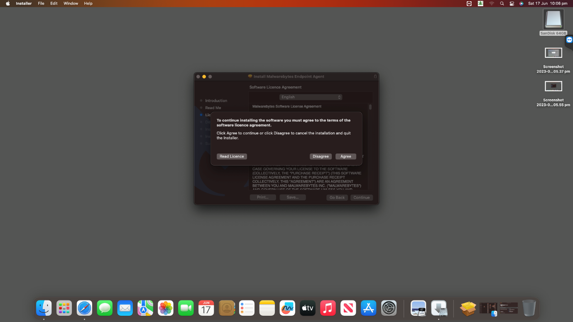Launch FaceTime from the dock

tap(186, 308)
